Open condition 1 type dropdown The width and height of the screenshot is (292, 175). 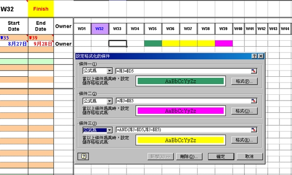pyautogui.click(x=109, y=70)
